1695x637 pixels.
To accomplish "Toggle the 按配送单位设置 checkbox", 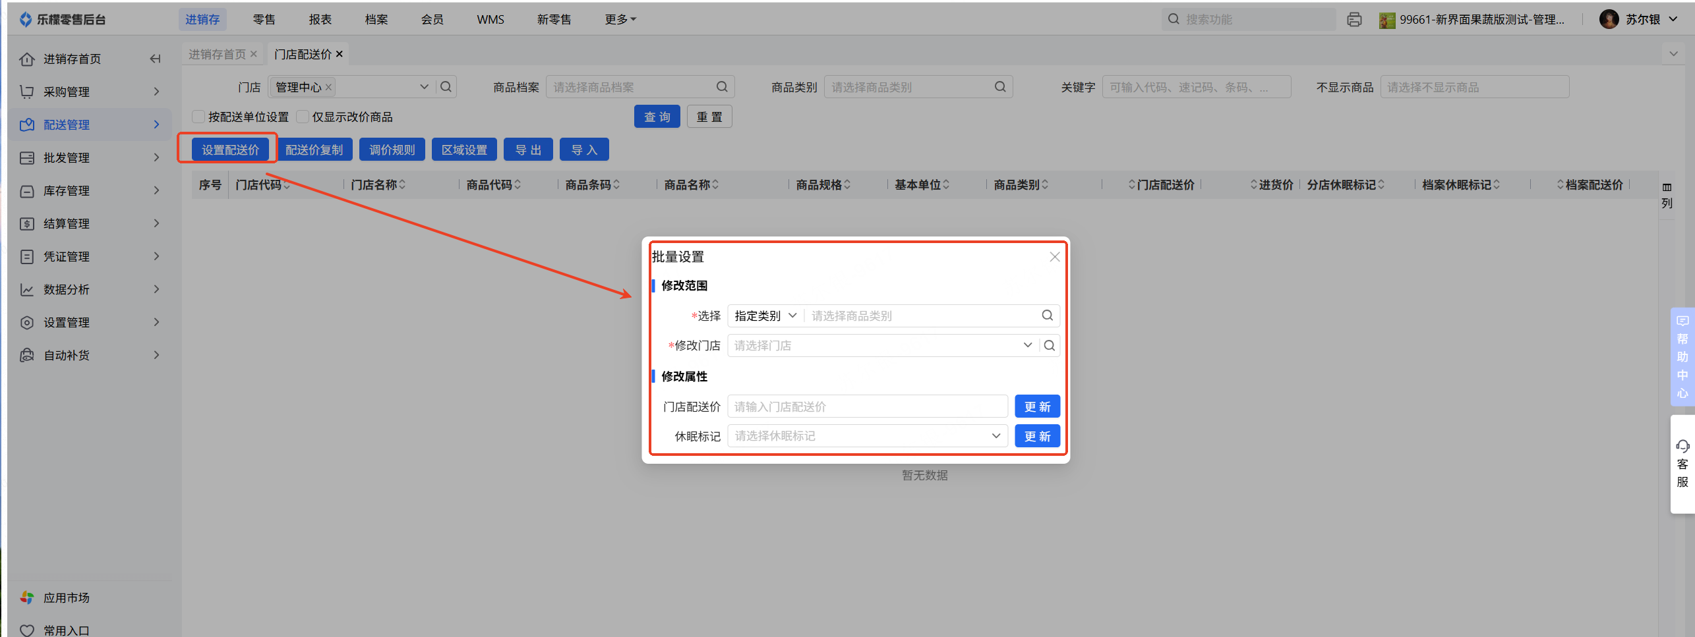I will pyautogui.click(x=198, y=117).
